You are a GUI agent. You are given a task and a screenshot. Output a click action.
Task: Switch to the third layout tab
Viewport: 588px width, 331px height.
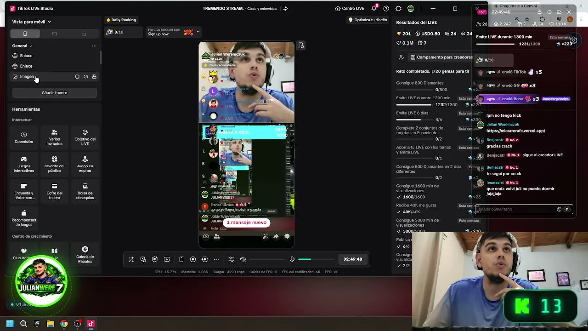84,34
